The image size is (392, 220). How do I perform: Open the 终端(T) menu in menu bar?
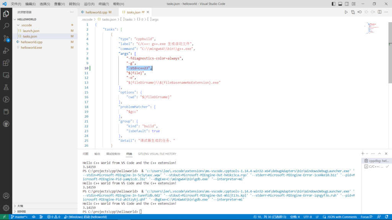tap(104, 4)
